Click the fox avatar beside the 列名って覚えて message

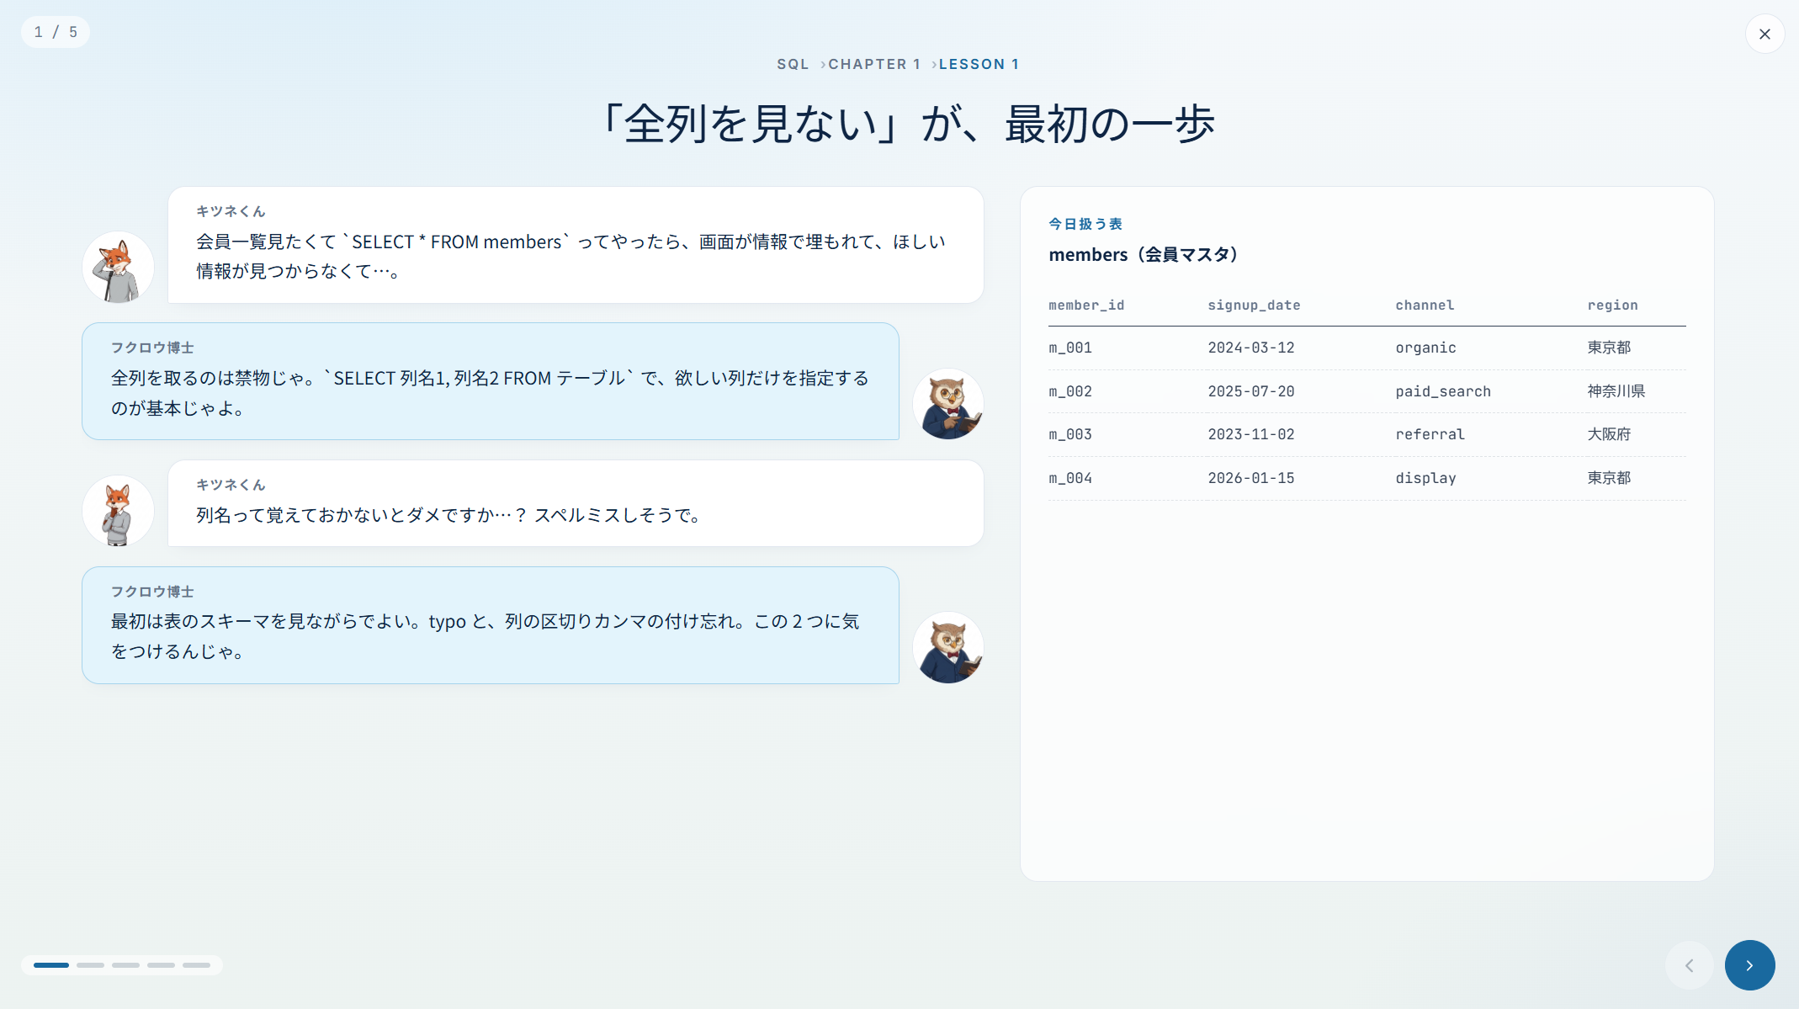tap(118, 511)
